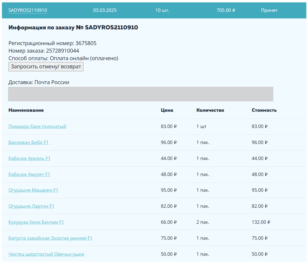Click the Цена column header
The width and height of the screenshot is (308, 263).
[x=167, y=110]
